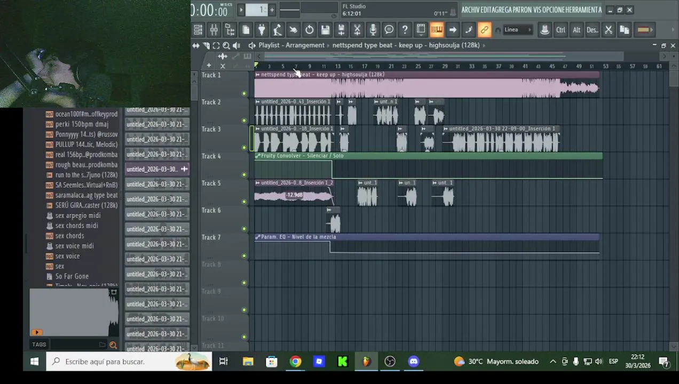The height and width of the screenshot is (384, 679).
Task: Toggle the orange link icon
Action: [485, 30]
